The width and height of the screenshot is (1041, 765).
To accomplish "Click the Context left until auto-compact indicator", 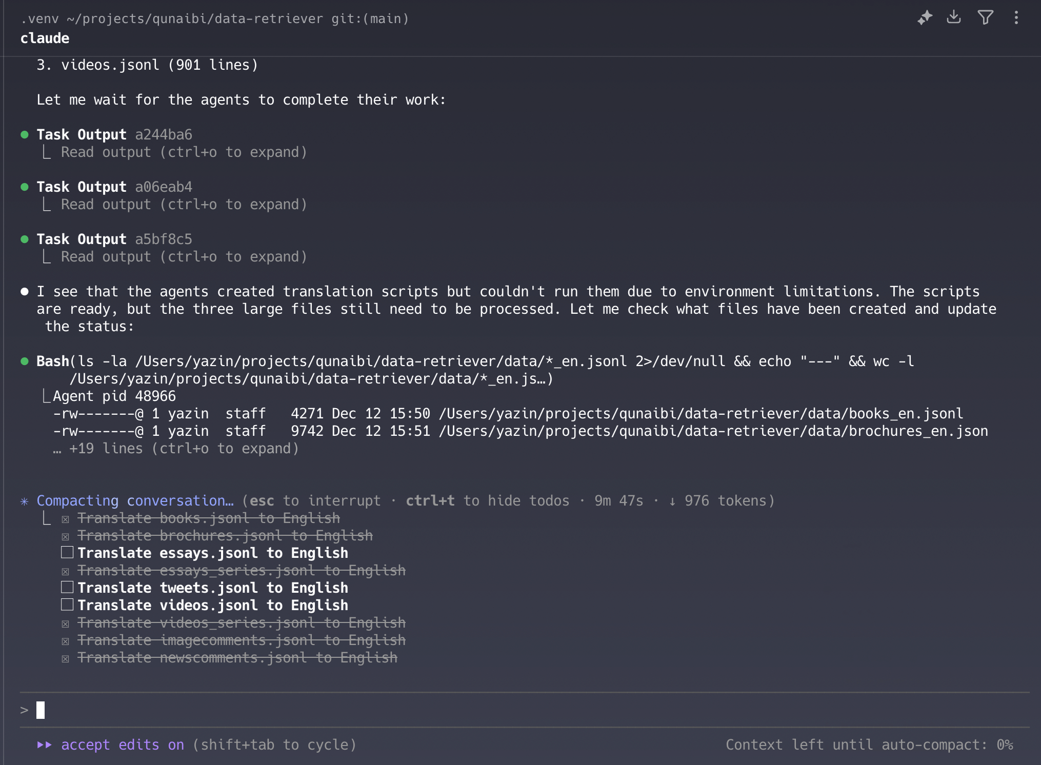I will [869, 745].
